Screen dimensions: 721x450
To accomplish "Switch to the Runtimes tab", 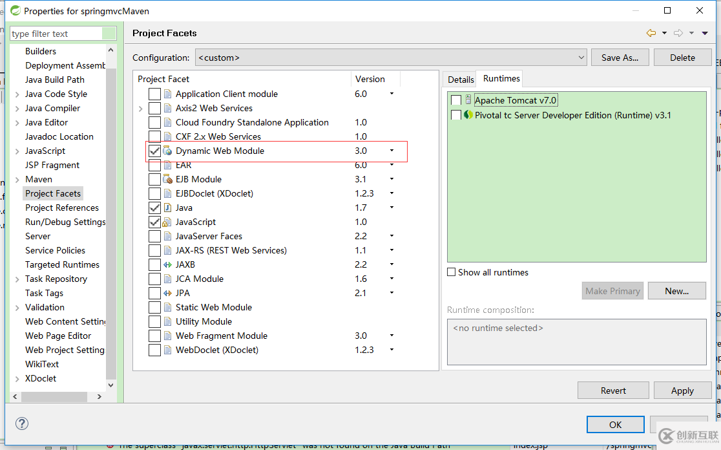I will coord(501,79).
